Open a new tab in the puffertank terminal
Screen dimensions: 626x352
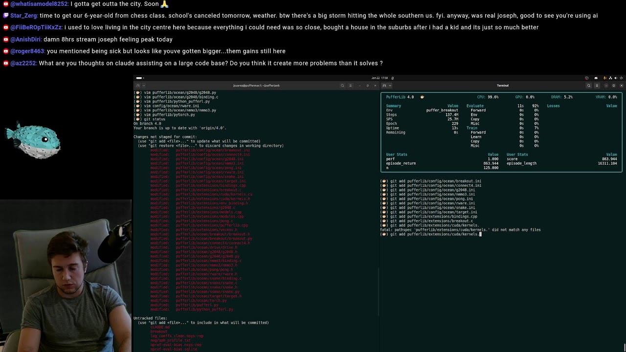coord(138,86)
